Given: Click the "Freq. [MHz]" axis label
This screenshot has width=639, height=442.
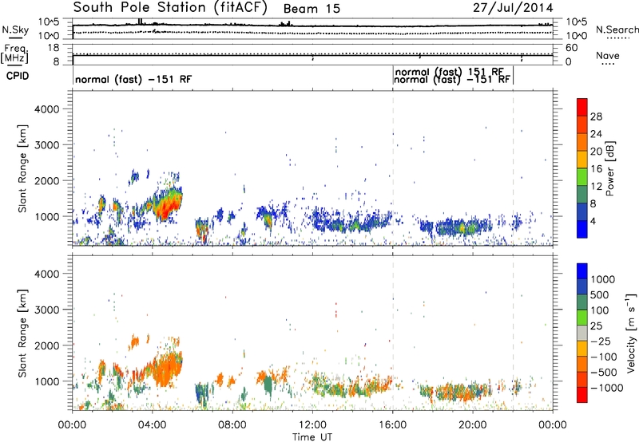Looking at the screenshot, I should pos(14,54).
